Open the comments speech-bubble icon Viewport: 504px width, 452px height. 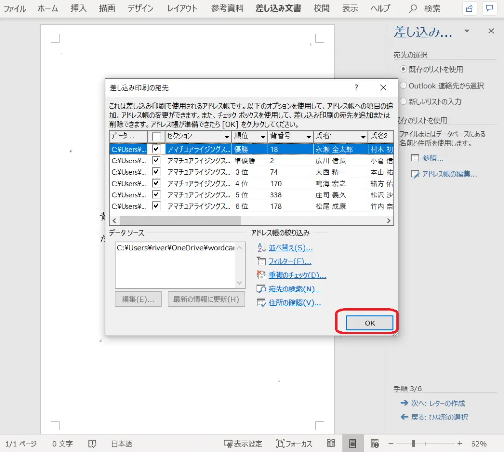click(x=489, y=8)
